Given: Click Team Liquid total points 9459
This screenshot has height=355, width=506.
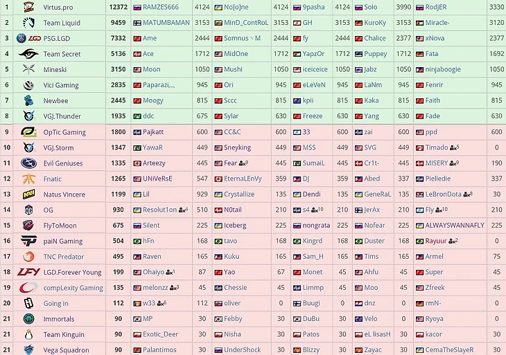Looking at the screenshot, I should point(118,23).
